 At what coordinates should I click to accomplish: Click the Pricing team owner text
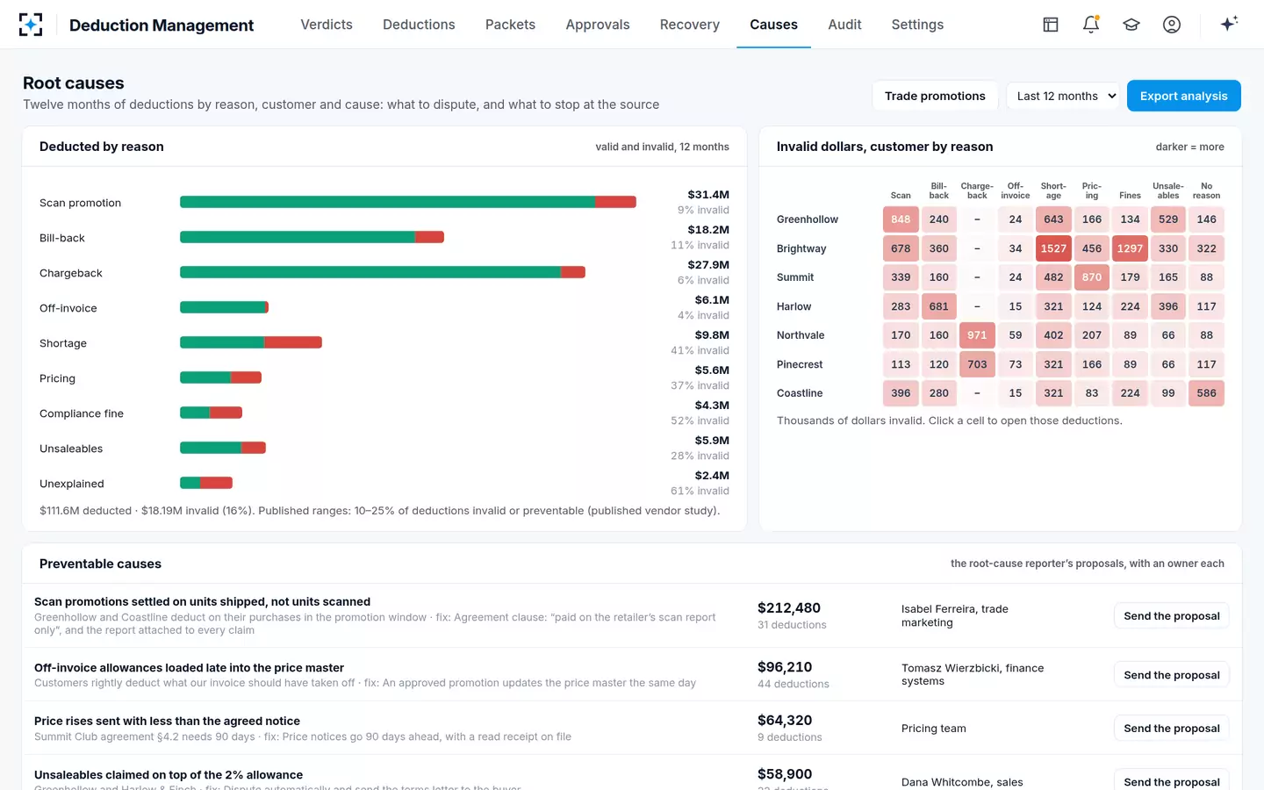[x=934, y=729]
